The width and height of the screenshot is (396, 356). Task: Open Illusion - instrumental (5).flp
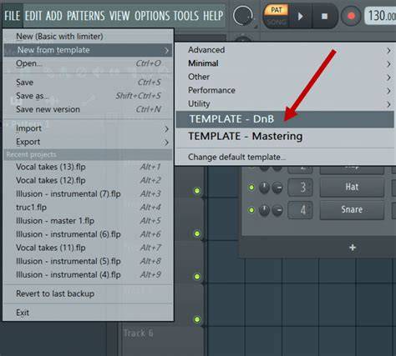tap(88, 261)
